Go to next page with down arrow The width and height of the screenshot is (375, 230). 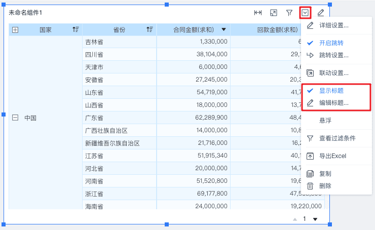(x=315, y=219)
